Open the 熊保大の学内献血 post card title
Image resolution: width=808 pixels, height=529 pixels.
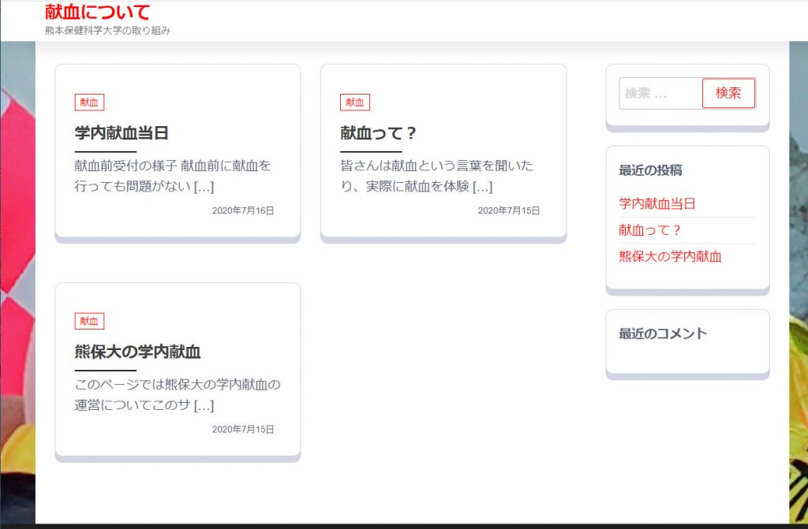coord(137,352)
